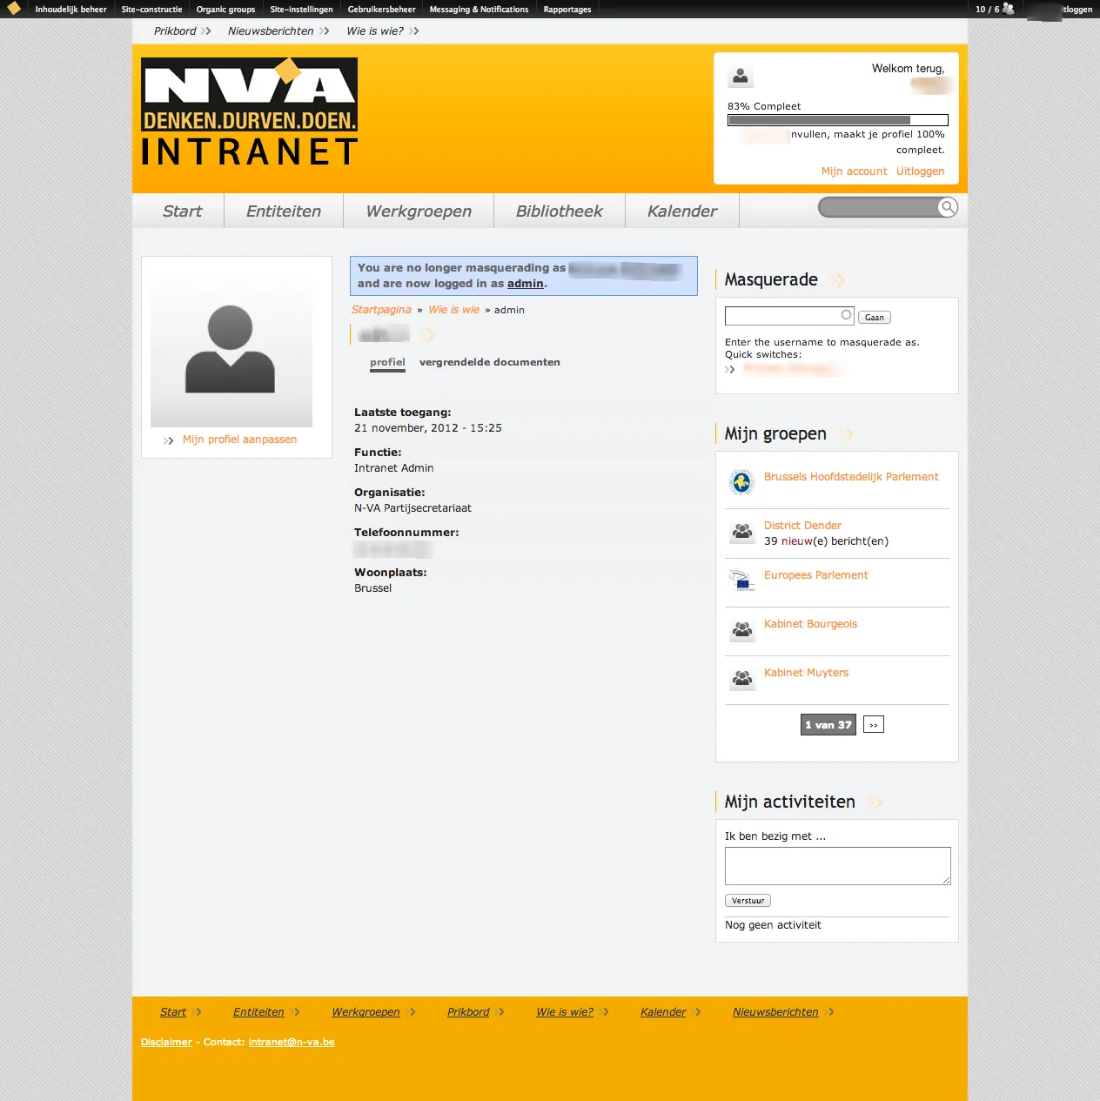Image resolution: width=1100 pixels, height=1101 pixels.
Task: Open Brussels Hoofdstedelijk Parlement group logo
Action: tap(741, 481)
